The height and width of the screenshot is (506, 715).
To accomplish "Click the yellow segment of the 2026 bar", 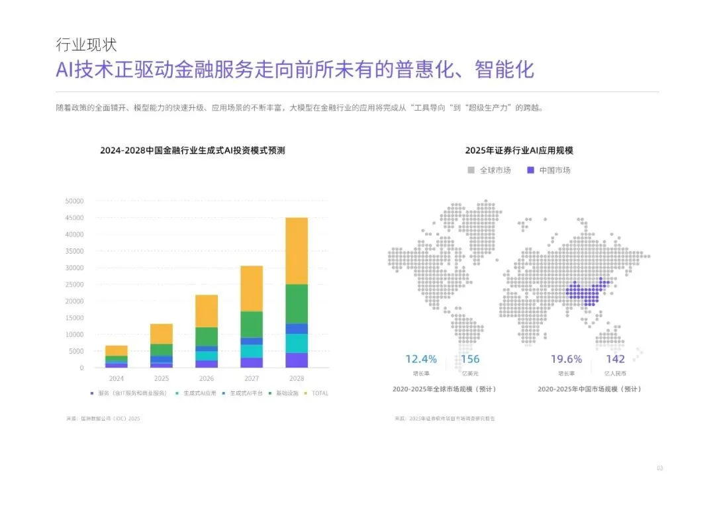I will coord(207,311).
